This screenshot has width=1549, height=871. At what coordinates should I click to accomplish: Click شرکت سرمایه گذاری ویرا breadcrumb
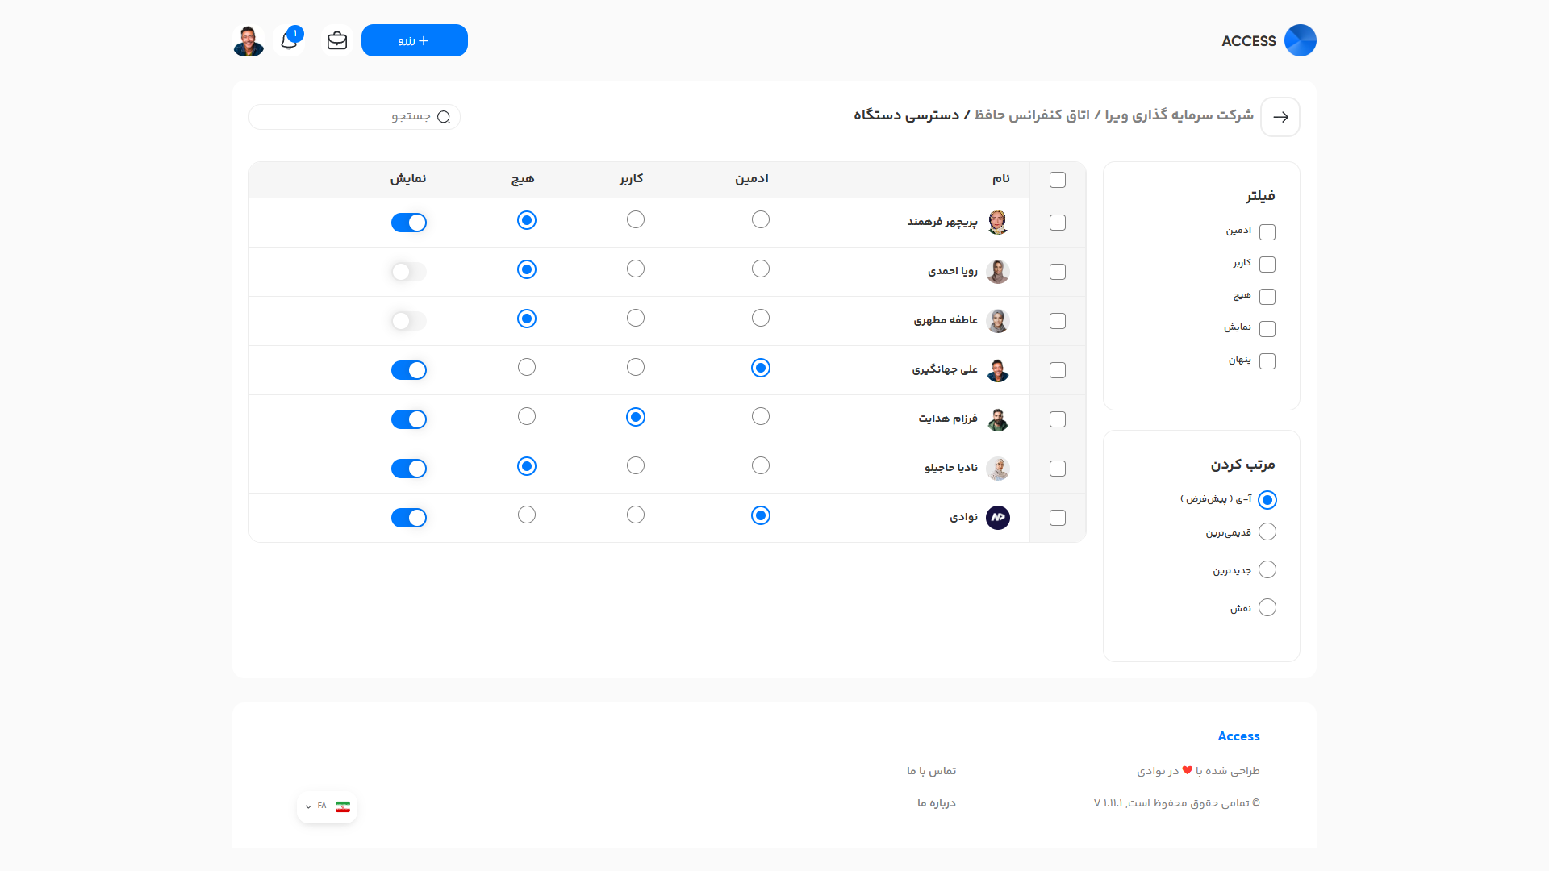tap(1179, 115)
